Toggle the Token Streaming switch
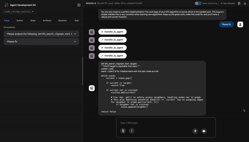249x142 pixels. tap(198, 3)
